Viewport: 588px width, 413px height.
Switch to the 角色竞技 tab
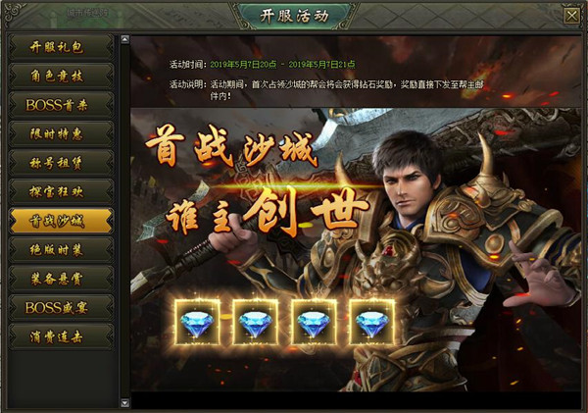click(61, 77)
